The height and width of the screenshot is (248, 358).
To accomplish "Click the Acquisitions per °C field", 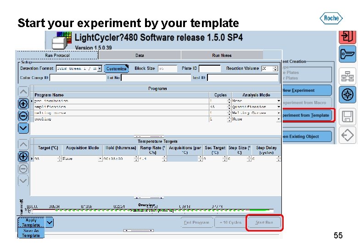I will [x=183, y=158].
